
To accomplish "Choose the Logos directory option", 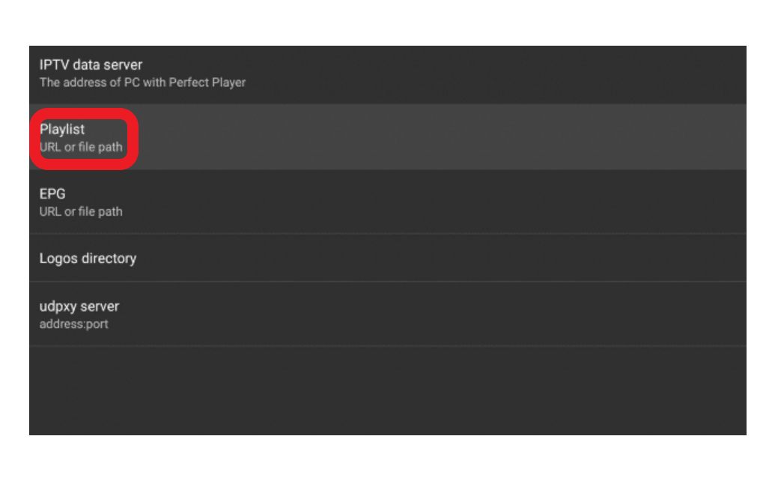I will [387, 258].
